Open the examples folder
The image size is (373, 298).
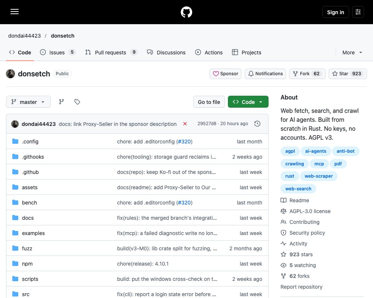tap(33, 233)
